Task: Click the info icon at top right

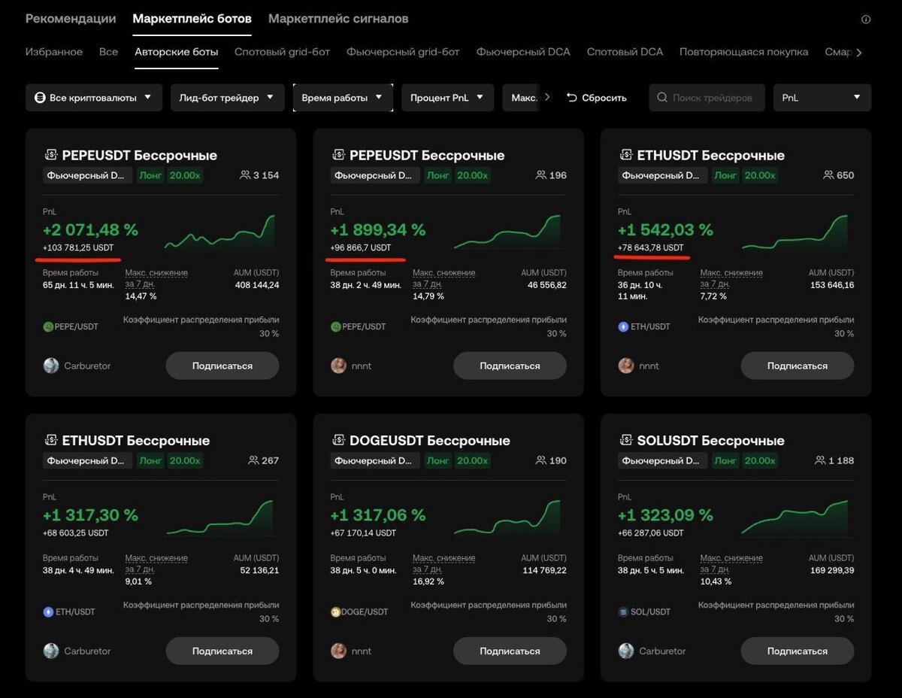Action: (866, 20)
